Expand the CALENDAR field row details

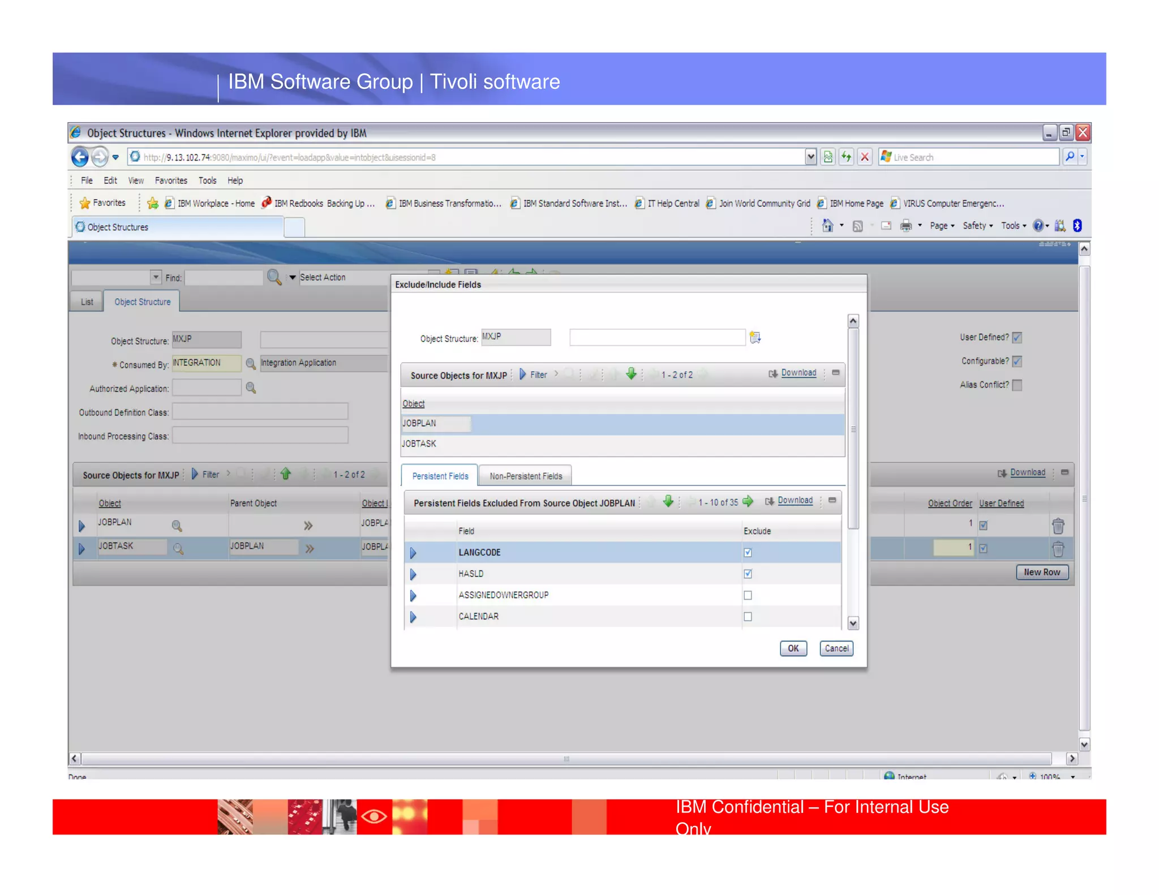point(413,617)
